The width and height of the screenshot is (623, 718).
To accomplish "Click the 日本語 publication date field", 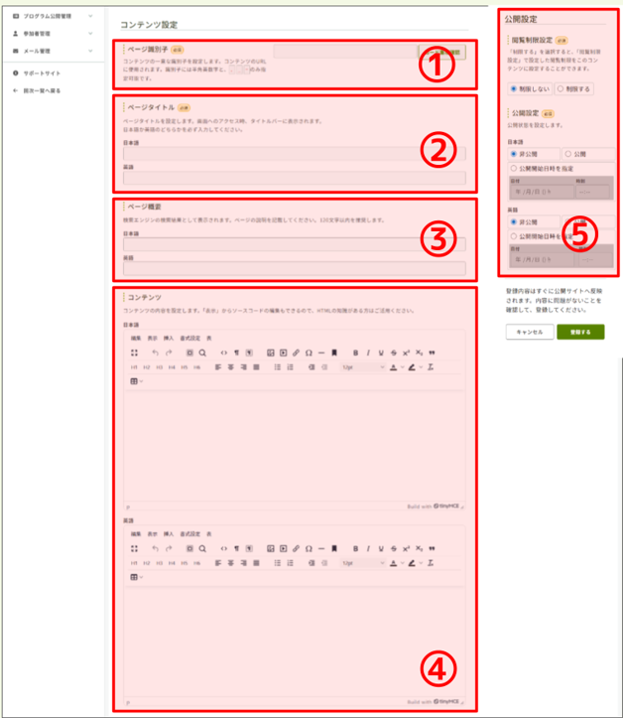I will tap(542, 192).
